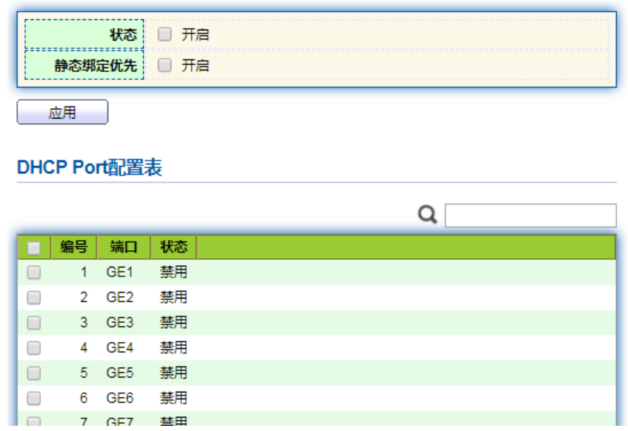The height and width of the screenshot is (431, 628).
Task: Enable the 静态绑定优先 checkbox
Action: point(165,65)
